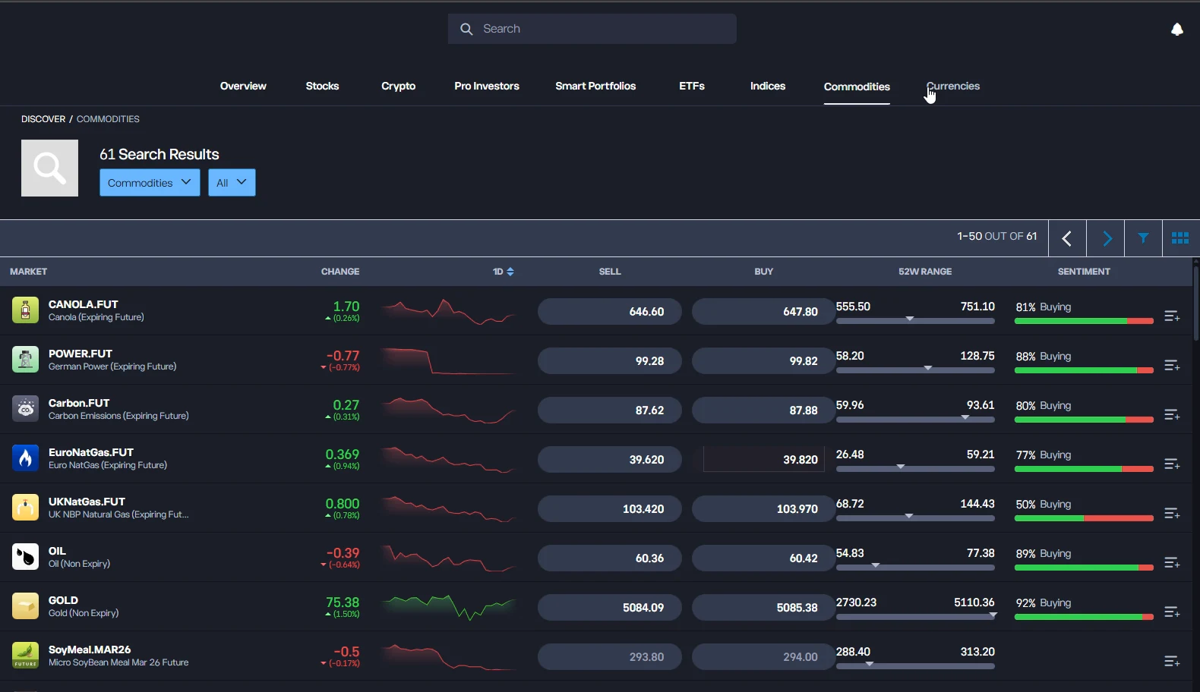The width and height of the screenshot is (1200, 692).
Task: Switch to the Currencies tab
Action: tap(953, 86)
